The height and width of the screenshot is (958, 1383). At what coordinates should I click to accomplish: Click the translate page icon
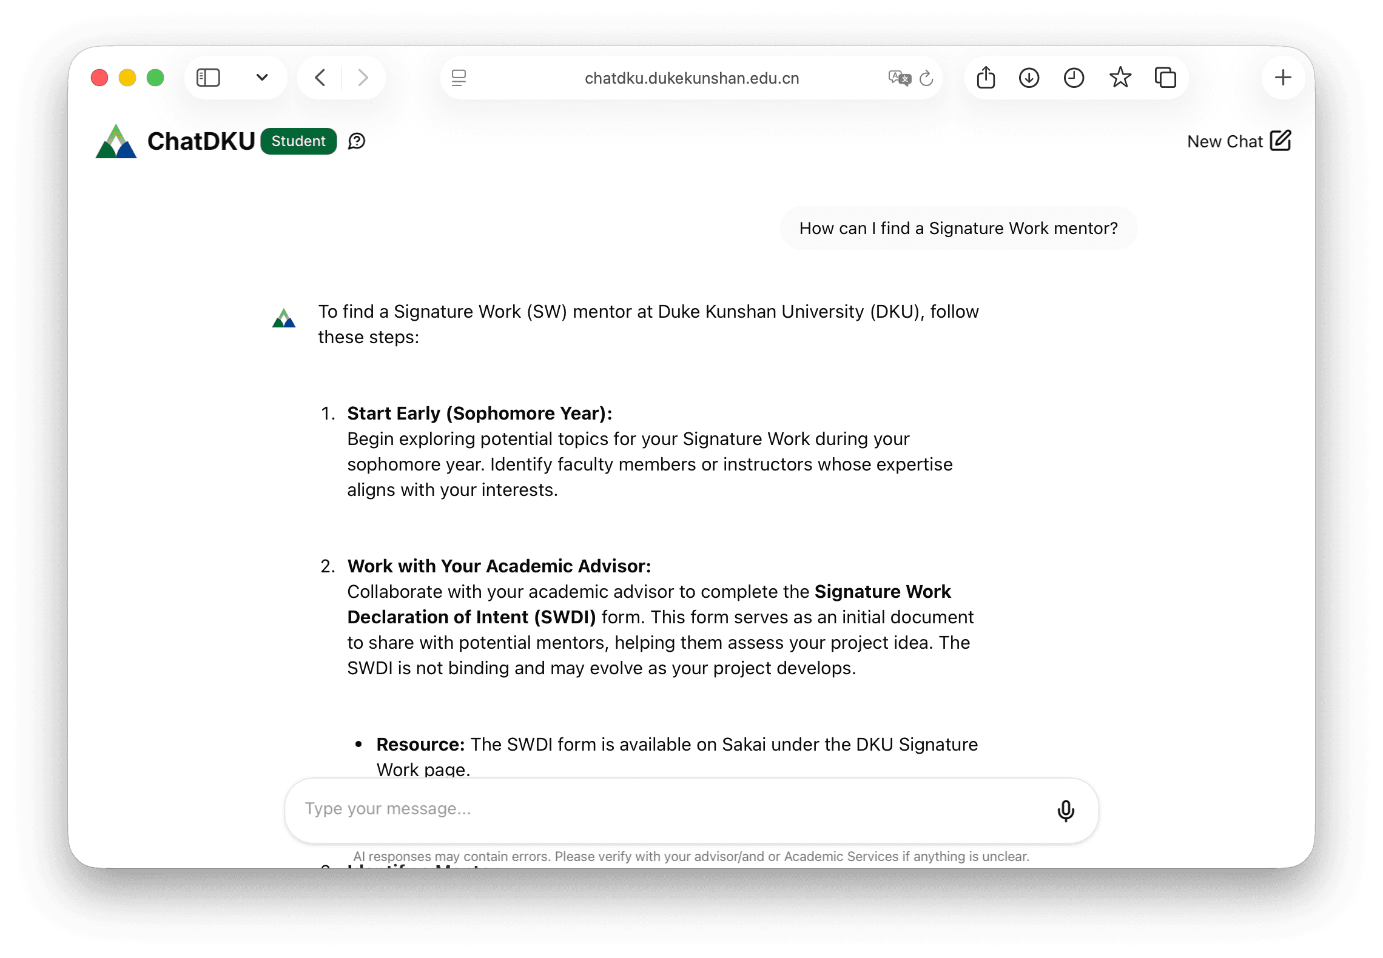[899, 78]
